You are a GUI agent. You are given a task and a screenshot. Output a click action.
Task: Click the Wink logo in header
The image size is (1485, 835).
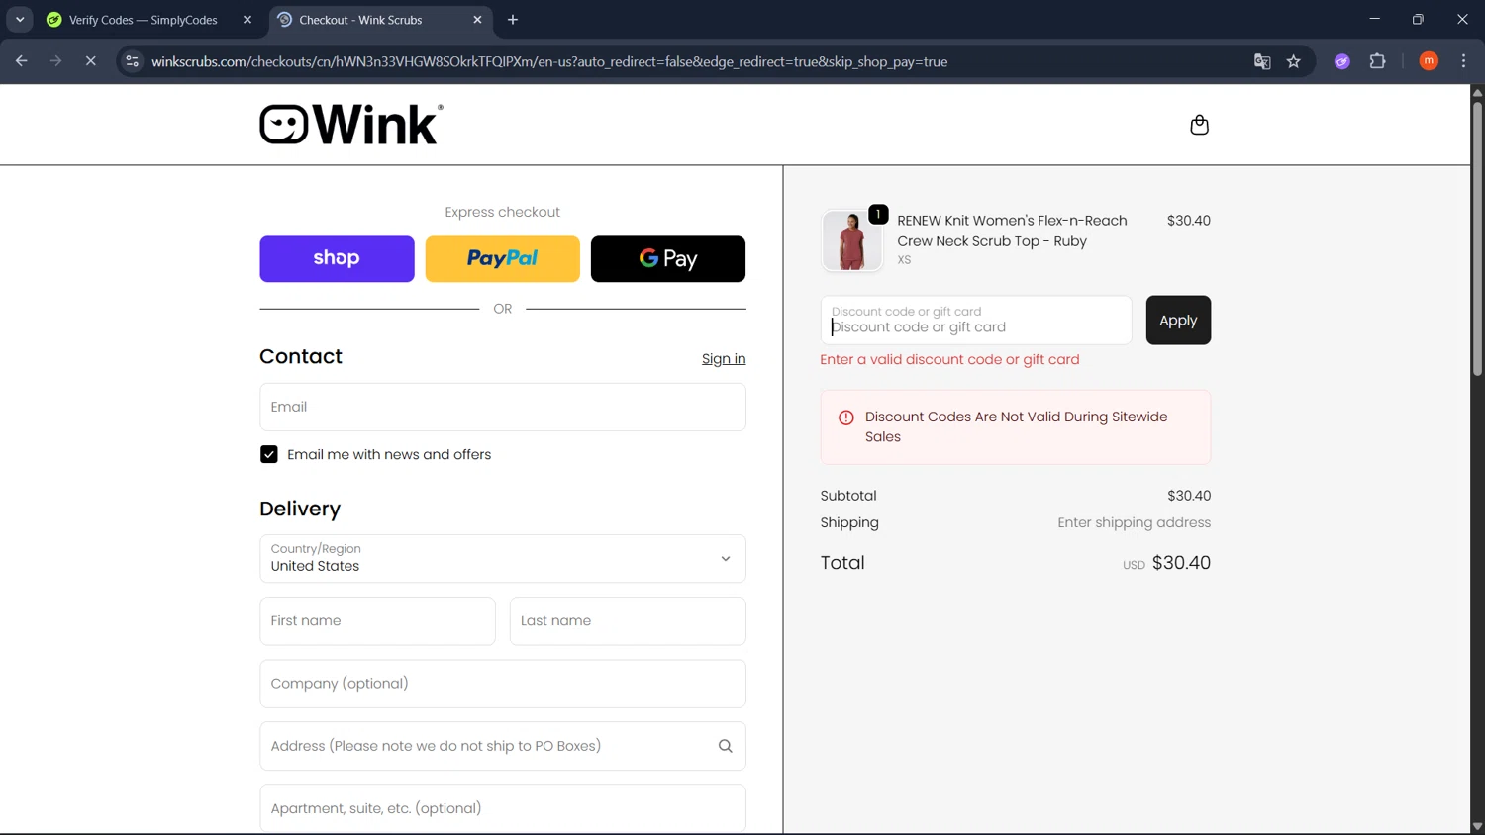click(x=351, y=125)
